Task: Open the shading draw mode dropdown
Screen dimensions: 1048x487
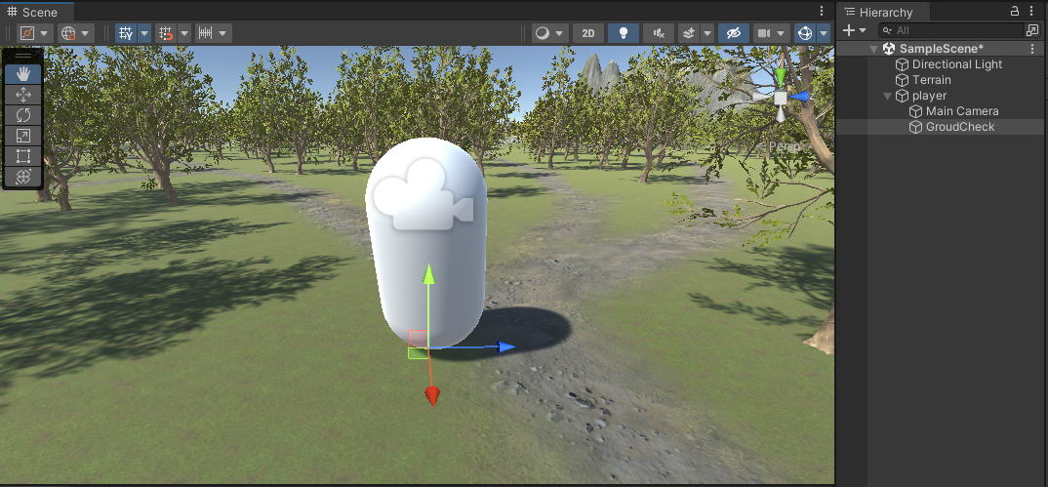Action: point(550,33)
